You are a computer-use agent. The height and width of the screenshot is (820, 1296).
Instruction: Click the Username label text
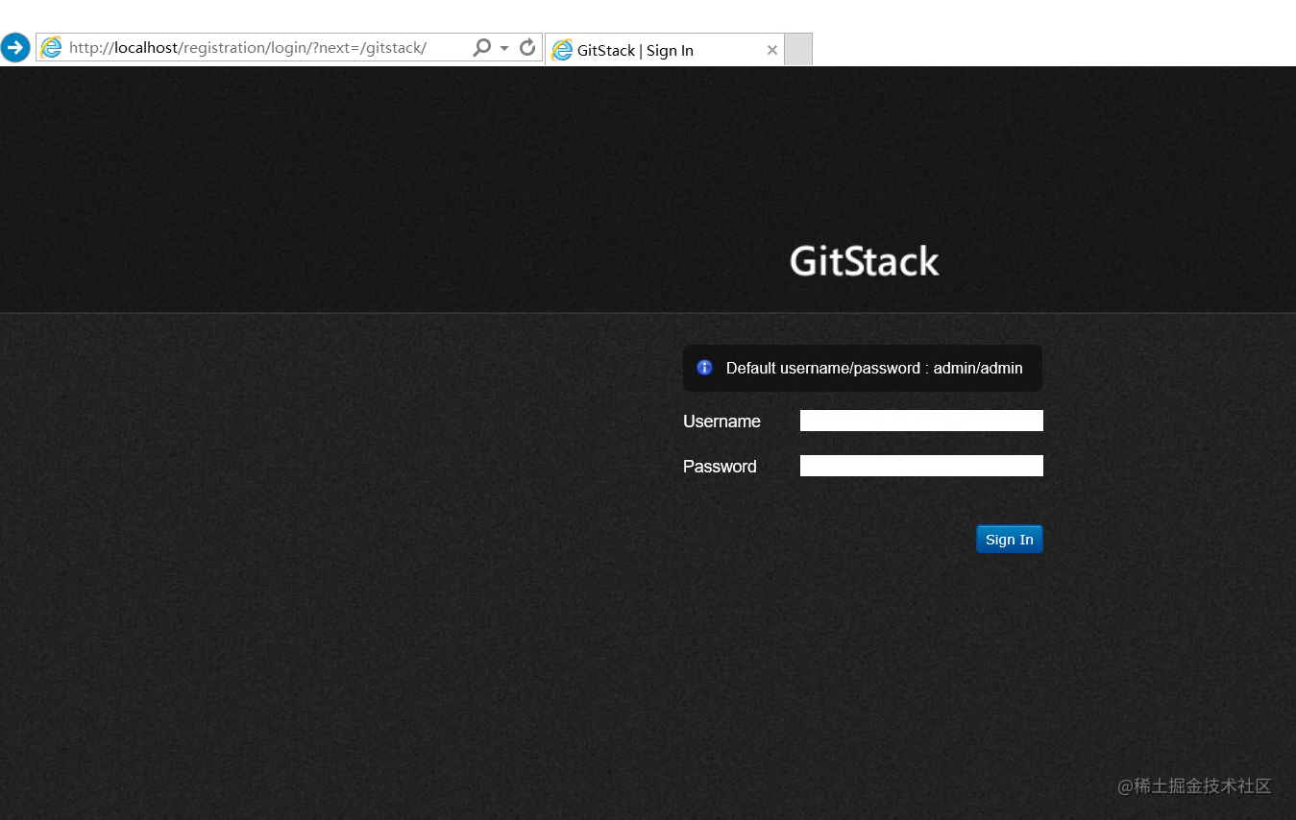coord(721,421)
